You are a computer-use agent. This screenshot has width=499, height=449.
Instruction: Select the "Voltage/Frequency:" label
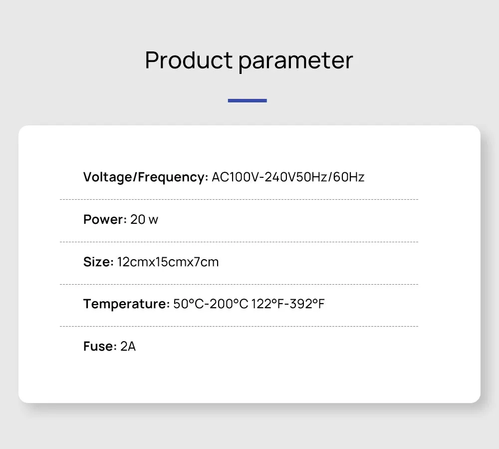145,177
